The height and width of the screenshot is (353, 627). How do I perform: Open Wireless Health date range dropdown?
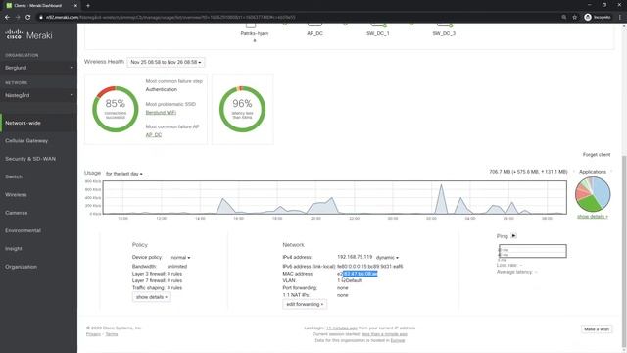(166, 62)
